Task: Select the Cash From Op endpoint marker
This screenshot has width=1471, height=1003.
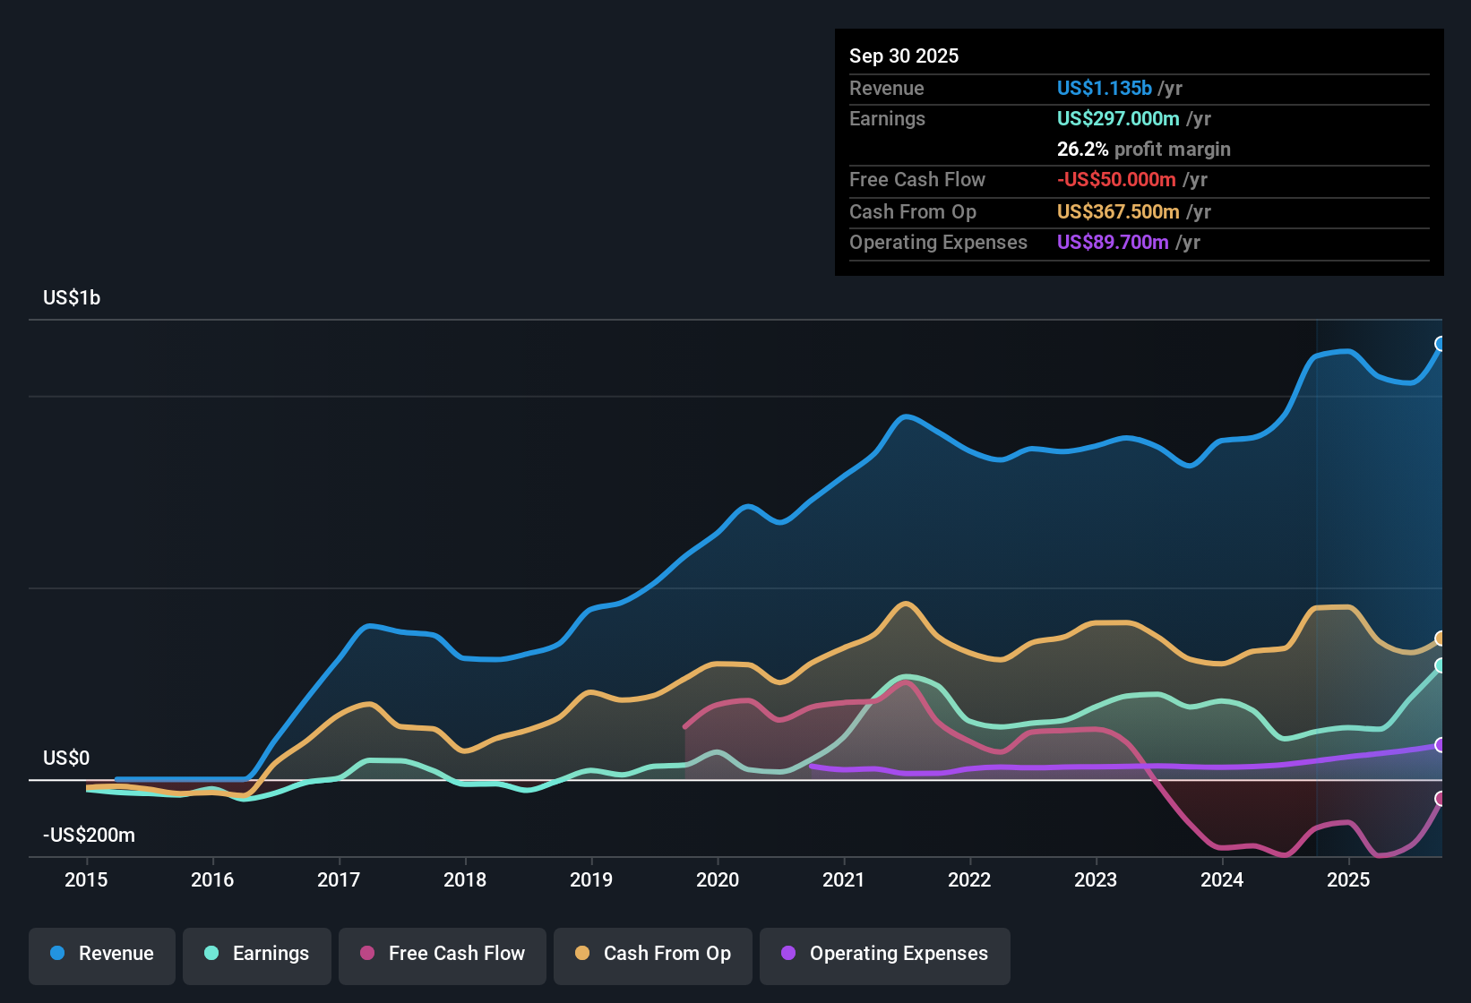Action: 1441,638
